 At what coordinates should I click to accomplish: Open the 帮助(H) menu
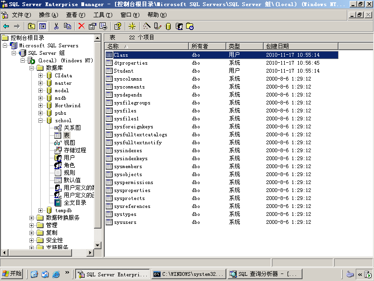click(157, 15)
